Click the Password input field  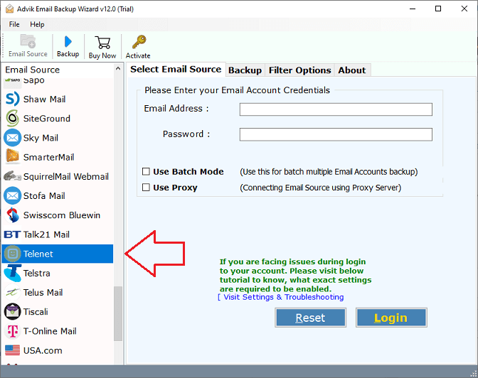336,134
